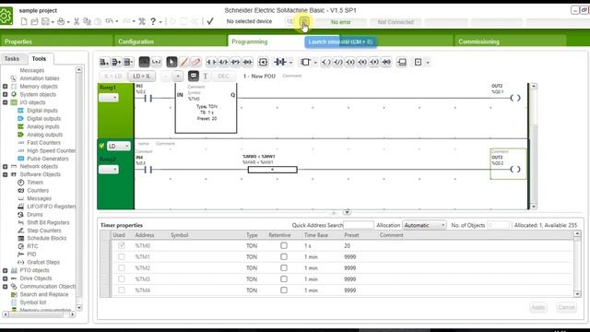The height and width of the screenshot is (332, 590).
Task: Enable Retentive for %TM0
Action: [x=284, y=245]
